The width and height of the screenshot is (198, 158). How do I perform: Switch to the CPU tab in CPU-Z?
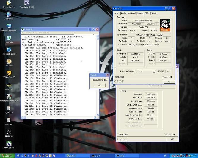pos(117,13)
